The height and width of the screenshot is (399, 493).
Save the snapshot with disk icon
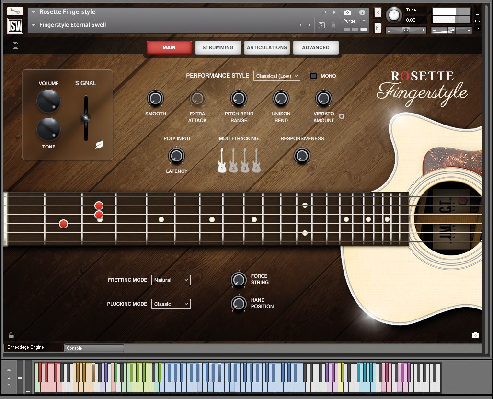point(321,25)
